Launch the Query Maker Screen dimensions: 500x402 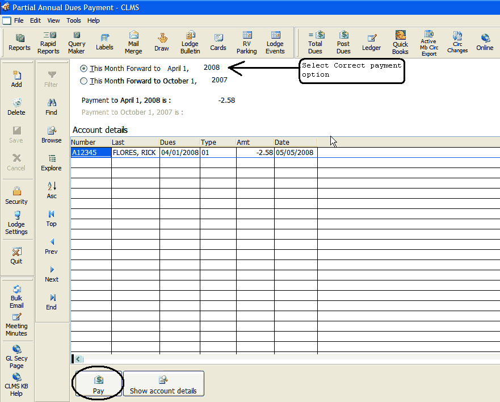(x=77, y=43)
